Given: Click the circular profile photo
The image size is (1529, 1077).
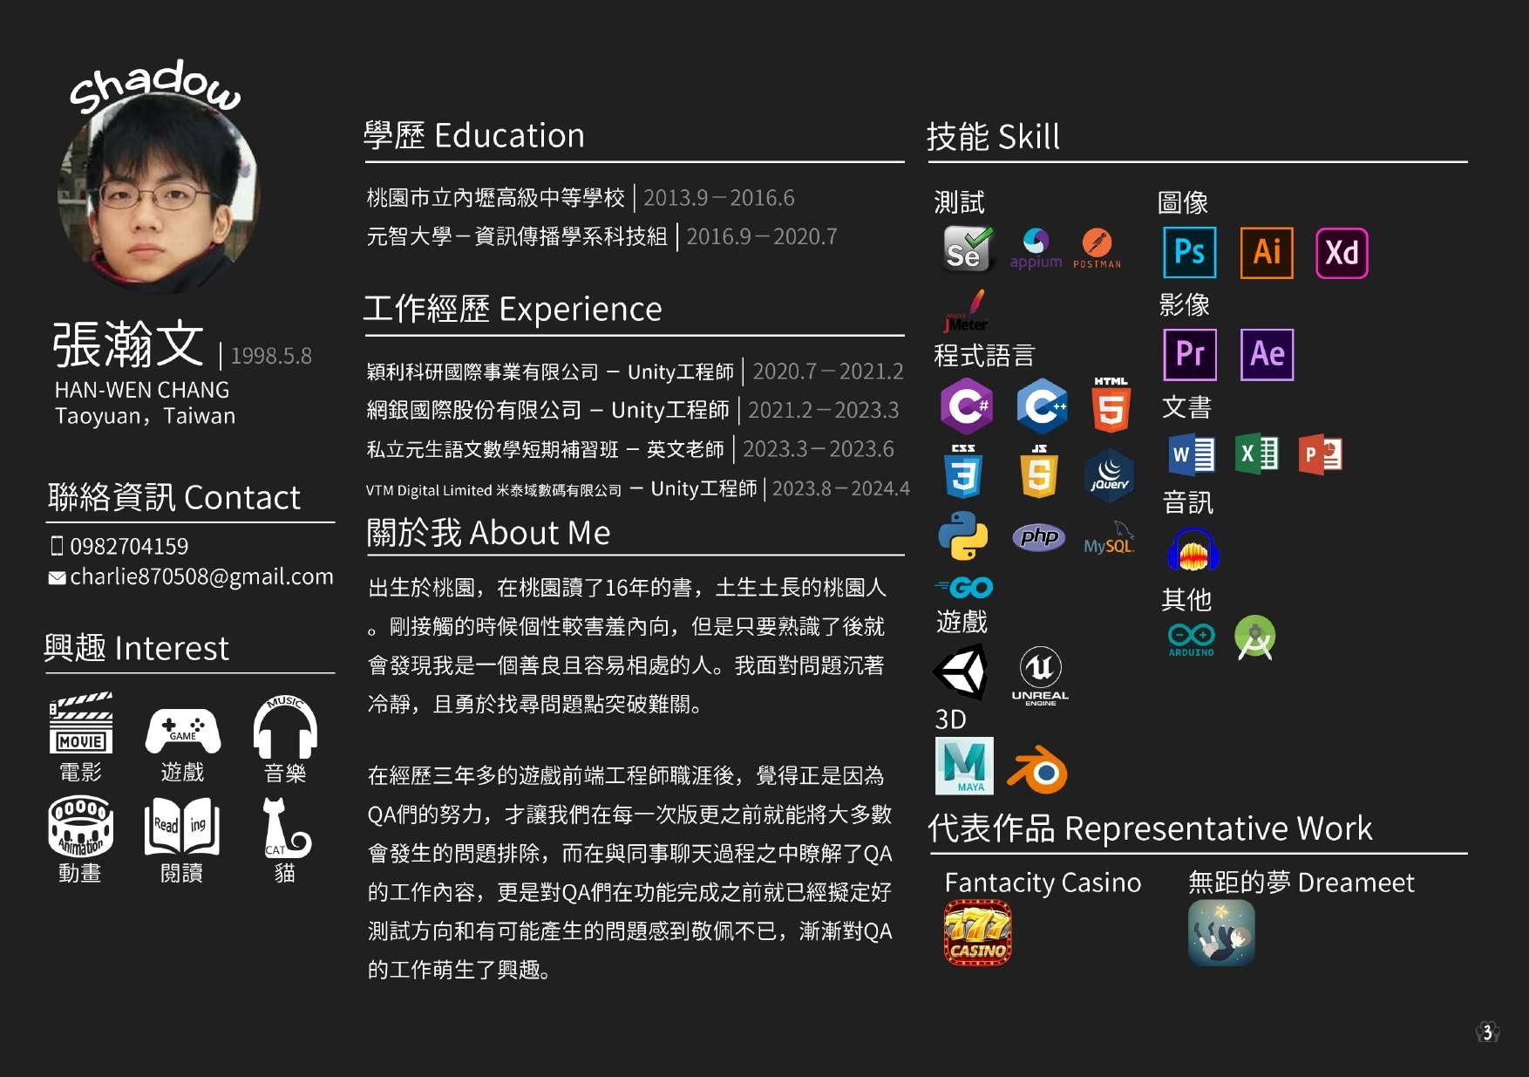Looking at the screenshot, I should click(x=159, y=194).
